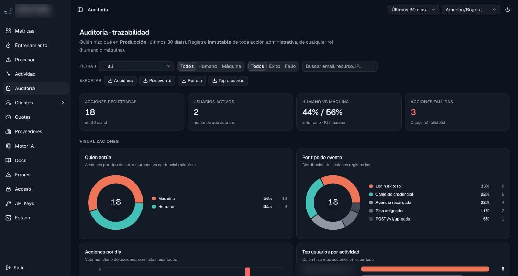Open Errores section
518x276 pixels.
point(36,175)
